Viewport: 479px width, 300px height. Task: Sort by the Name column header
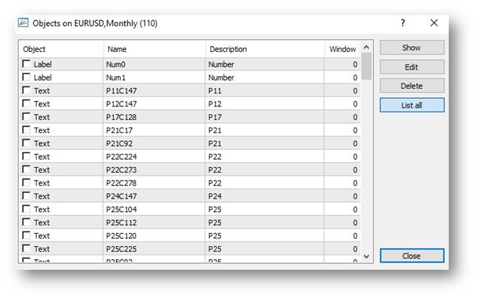coord(155,49)
